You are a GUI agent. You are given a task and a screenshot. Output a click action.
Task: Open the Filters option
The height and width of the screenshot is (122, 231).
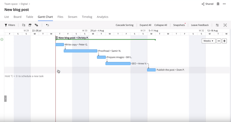click(10, 25)
